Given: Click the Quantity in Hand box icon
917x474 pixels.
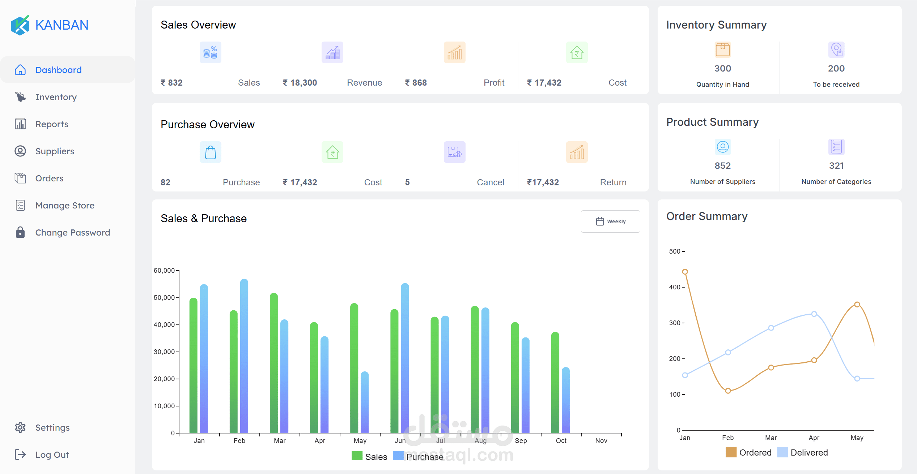Looking at the screenshot, I should [x=723, y=49].
